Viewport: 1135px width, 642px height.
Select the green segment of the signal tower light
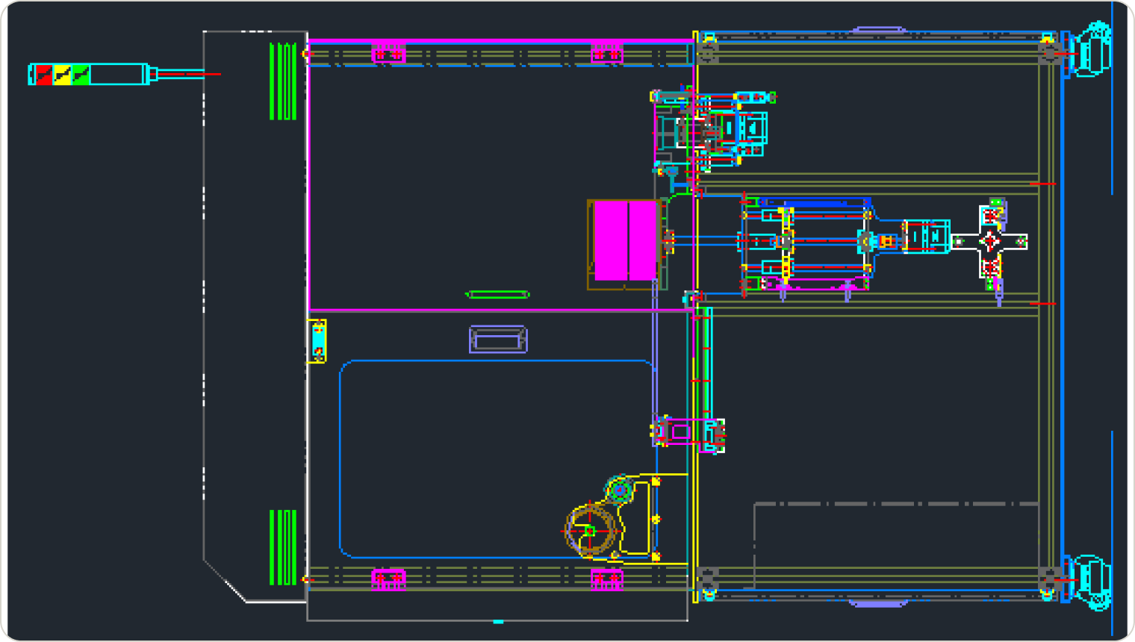click(81, 75)
